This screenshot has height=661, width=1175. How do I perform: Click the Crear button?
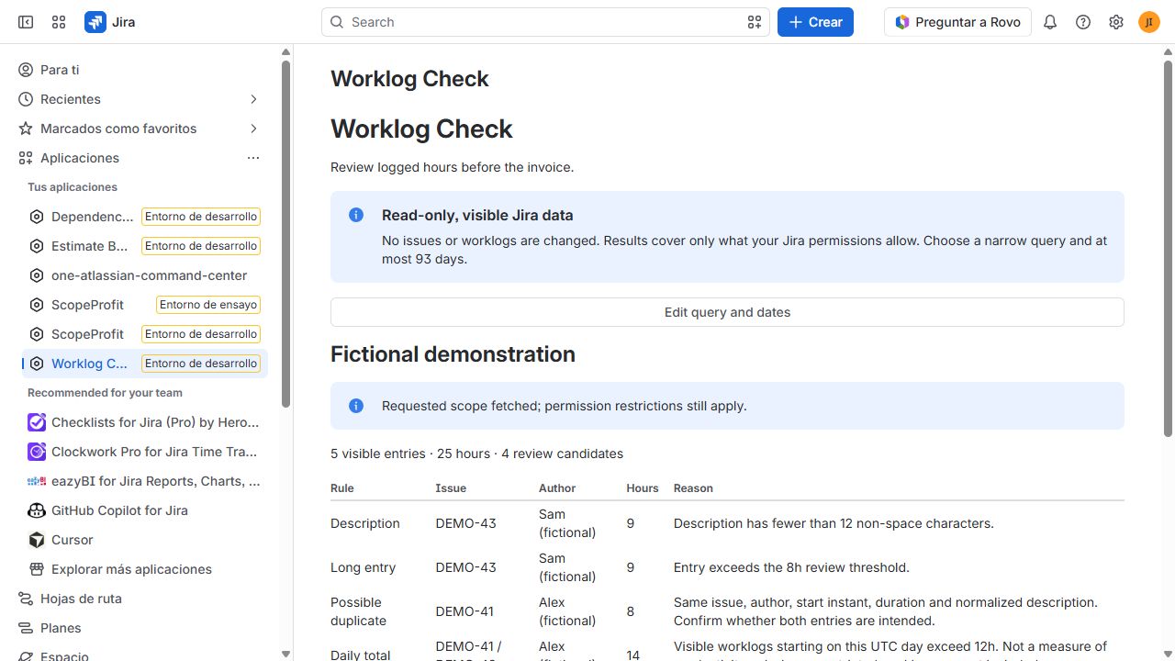click(815, 22)
